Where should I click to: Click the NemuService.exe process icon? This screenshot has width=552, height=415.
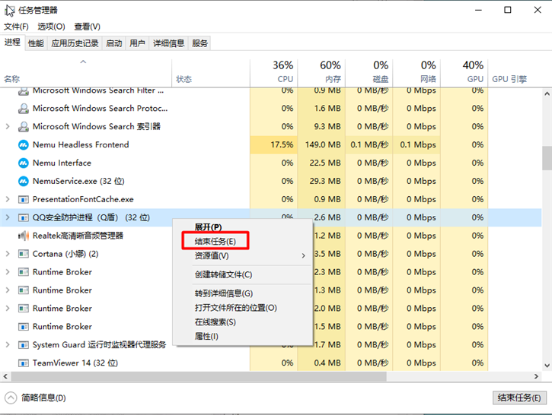[24, 181]
